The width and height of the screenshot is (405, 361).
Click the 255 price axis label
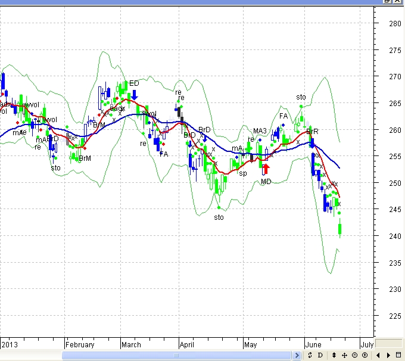pos(395,157)
